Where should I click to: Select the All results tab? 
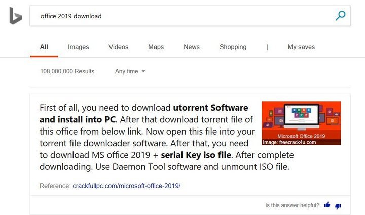[44, 47]
